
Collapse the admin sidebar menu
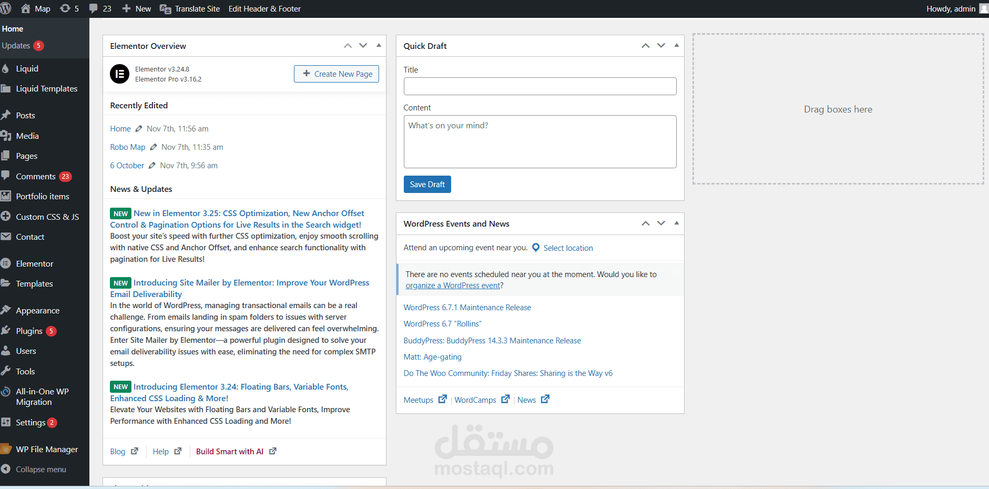(40, 469)
